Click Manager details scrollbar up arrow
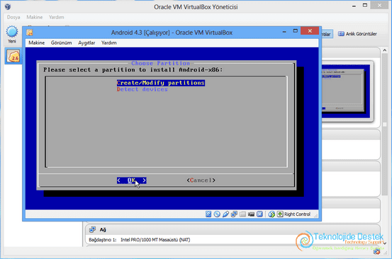Viewport: 392px width, 259px height. 385,50
